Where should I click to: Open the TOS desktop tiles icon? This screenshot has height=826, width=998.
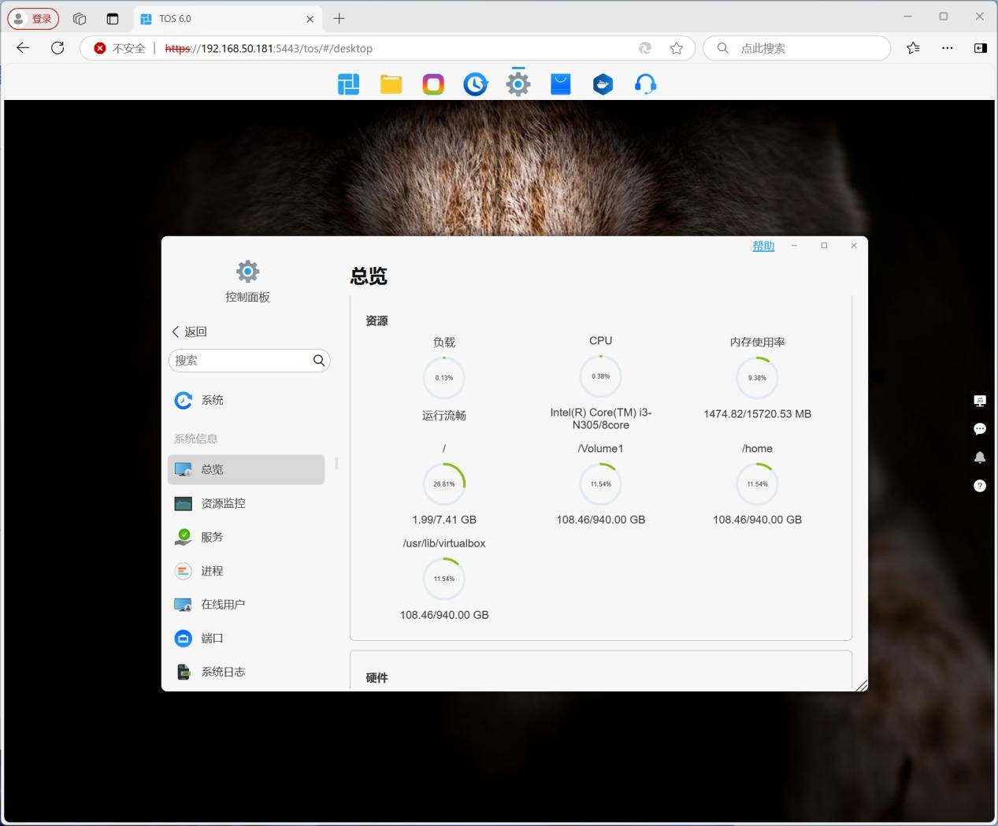coord(348,84)
